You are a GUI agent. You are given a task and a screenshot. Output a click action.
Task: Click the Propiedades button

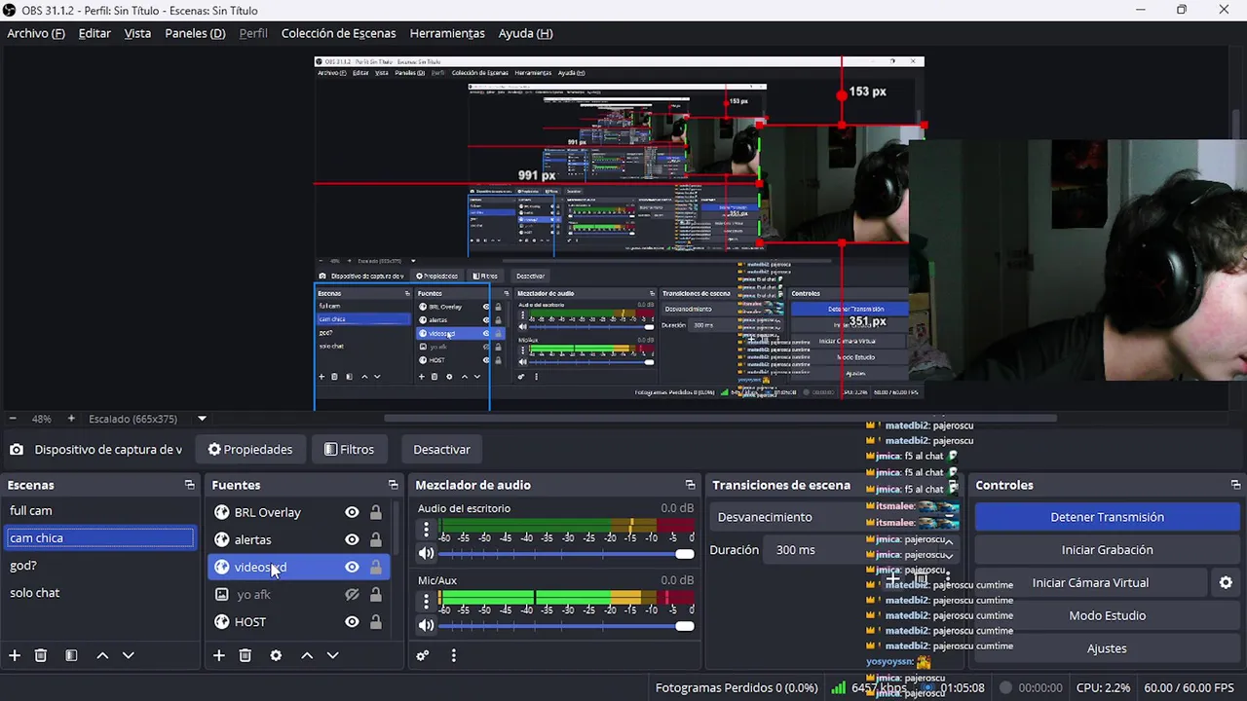click(250, 450)
